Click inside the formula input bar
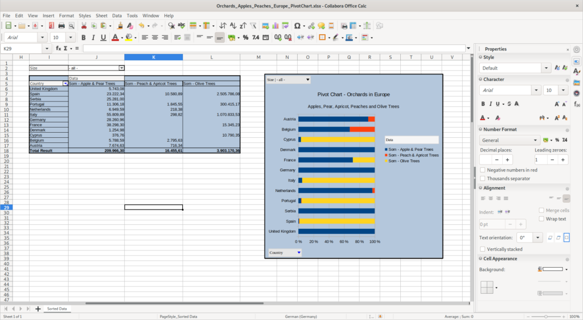Image resolution: width=583 pixels, height=320 pixels. pyautogui.click(x=273, y=49)
